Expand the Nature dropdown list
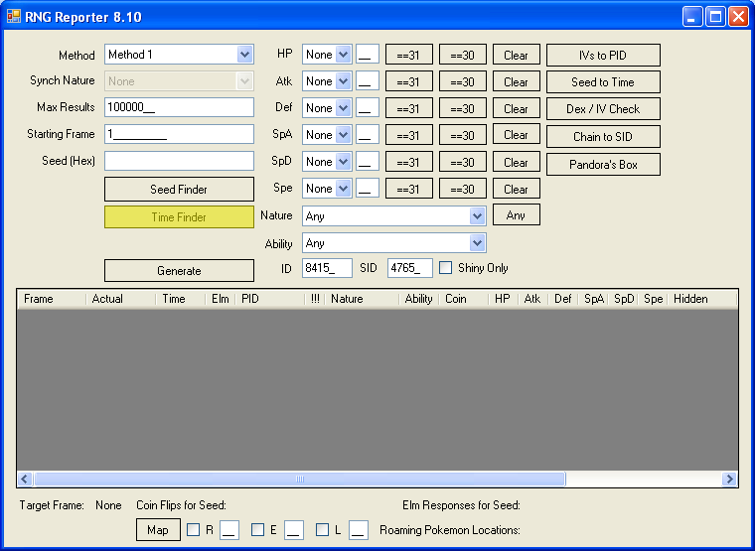Image resolution: width=755 pixels, height=551 pixels. coord(477,215)
